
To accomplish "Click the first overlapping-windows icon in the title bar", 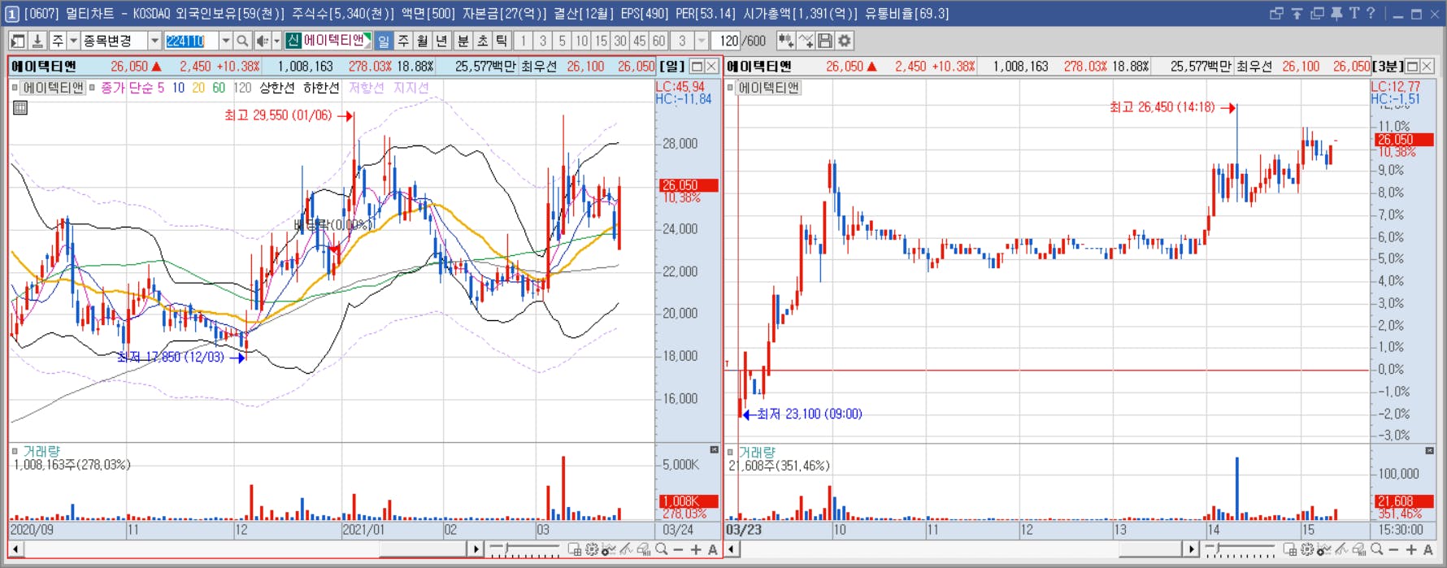I will (x=1276, y=13).
